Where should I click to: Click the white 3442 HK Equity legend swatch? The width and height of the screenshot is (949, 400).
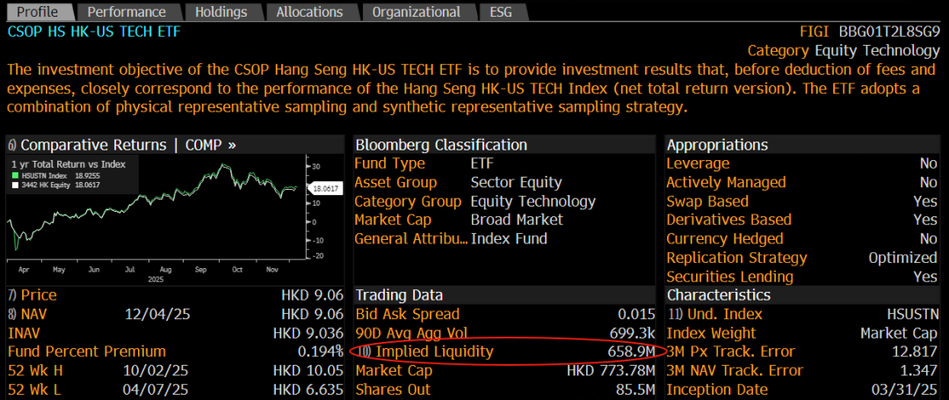[14, 185]
